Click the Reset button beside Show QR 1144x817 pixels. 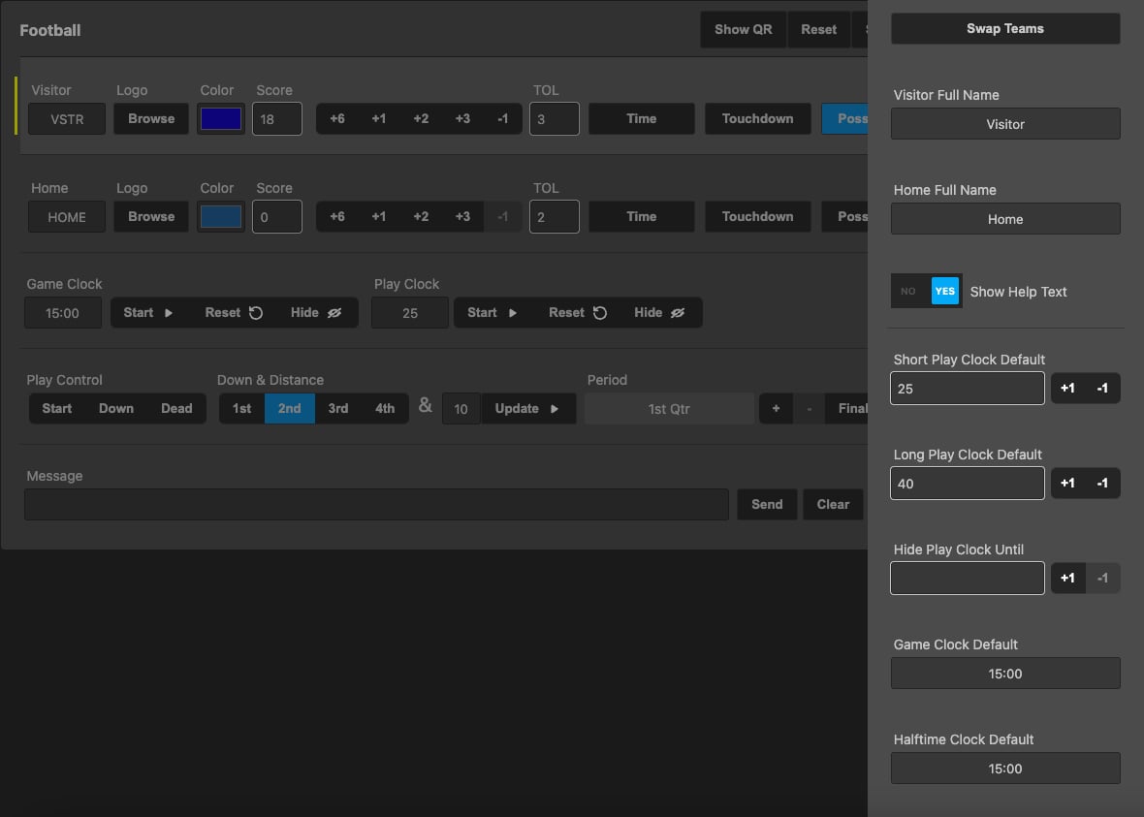click(818, 29)
